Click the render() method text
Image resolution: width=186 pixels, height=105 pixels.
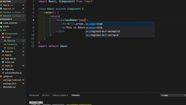point(50,13)
